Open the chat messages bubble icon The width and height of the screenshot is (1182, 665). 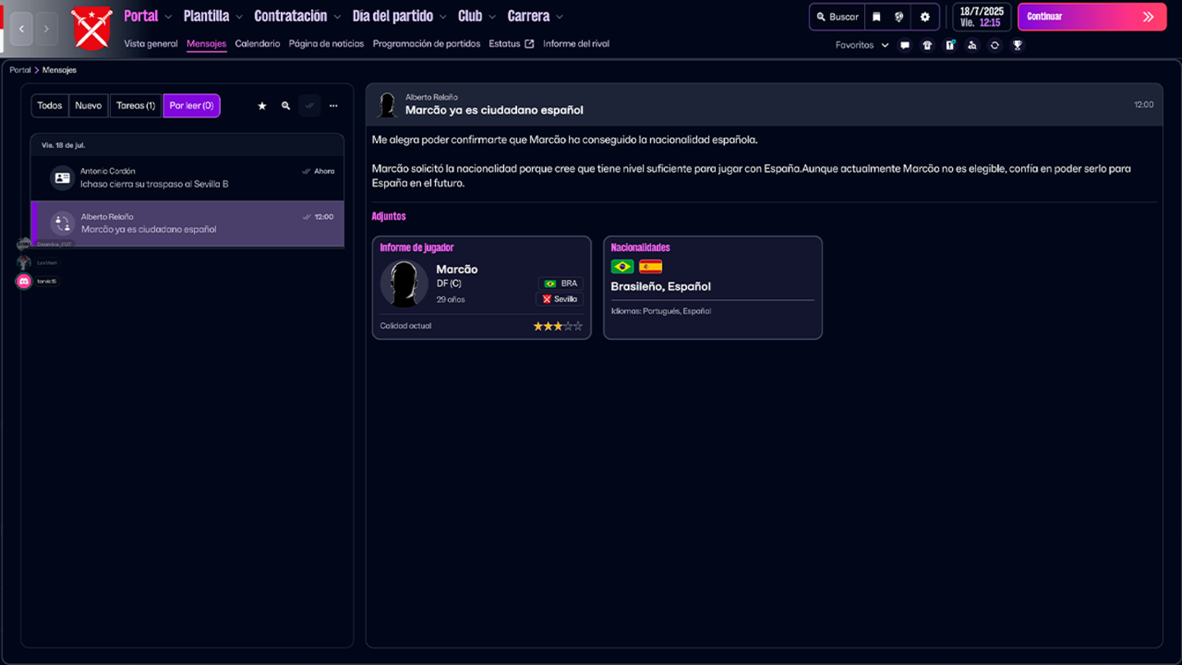tap(905, 45)
